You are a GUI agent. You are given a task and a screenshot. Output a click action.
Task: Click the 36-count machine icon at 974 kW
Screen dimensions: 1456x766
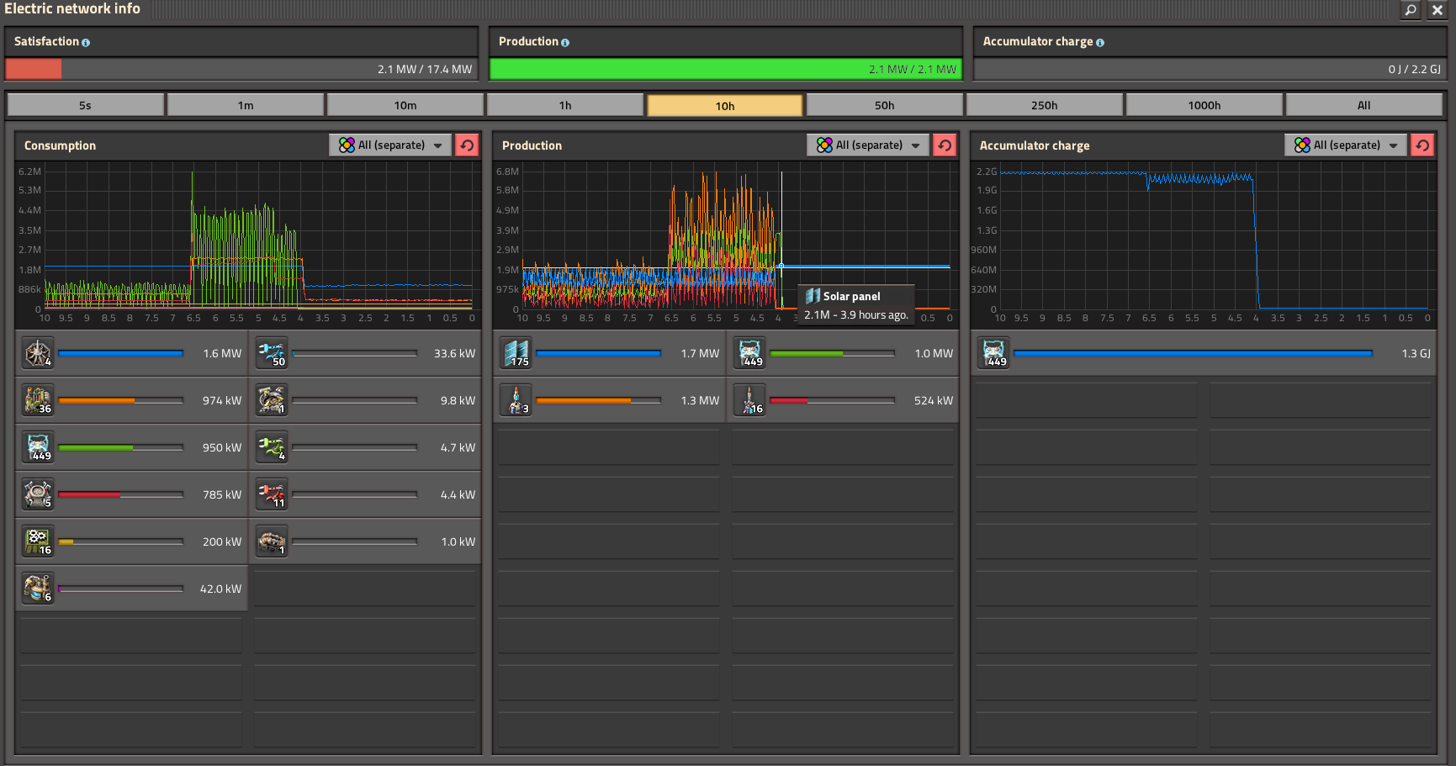pos(39,400)
